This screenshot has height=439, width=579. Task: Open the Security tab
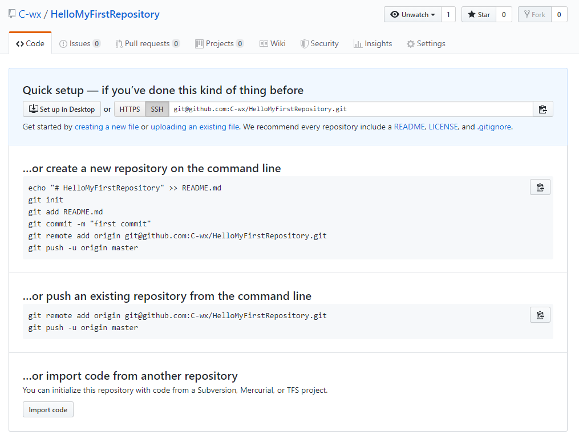[320, 43]
